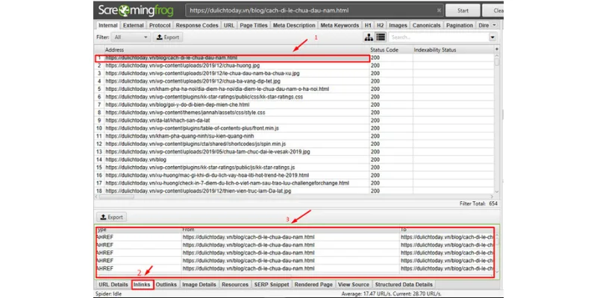Screen dimensions: 597x298
Task: Sort by Indexability Status column header
Action: tap(453, 50)
